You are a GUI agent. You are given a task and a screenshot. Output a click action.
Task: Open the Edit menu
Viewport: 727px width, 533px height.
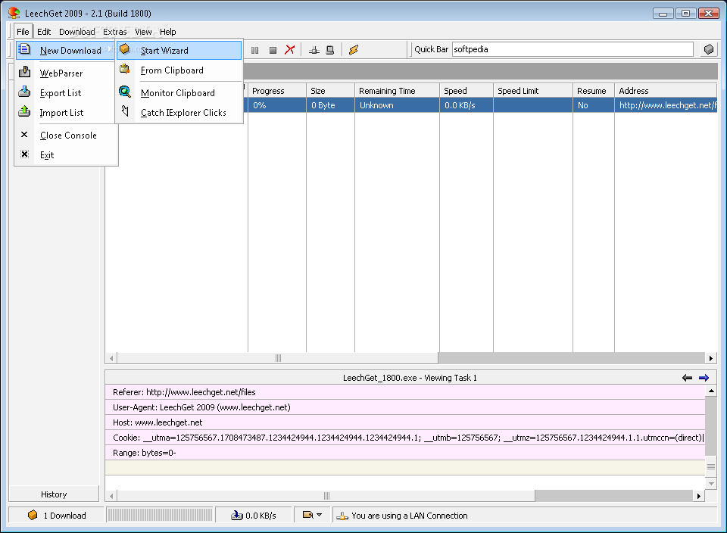pyautogui.click(x=44, y=32)
